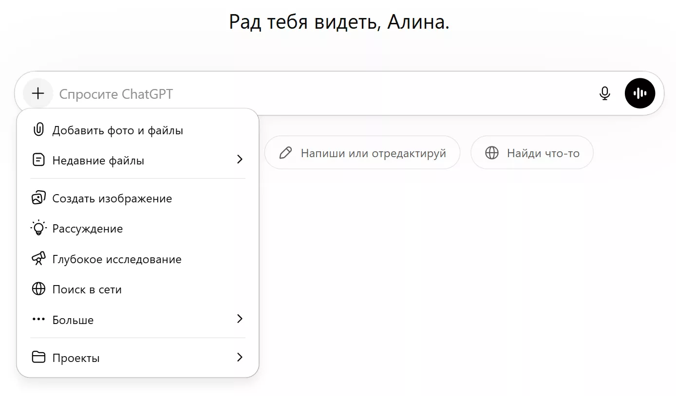676x396 pixels.
Task: Start voice mode with the black waveform button
Action: (639, 93)
